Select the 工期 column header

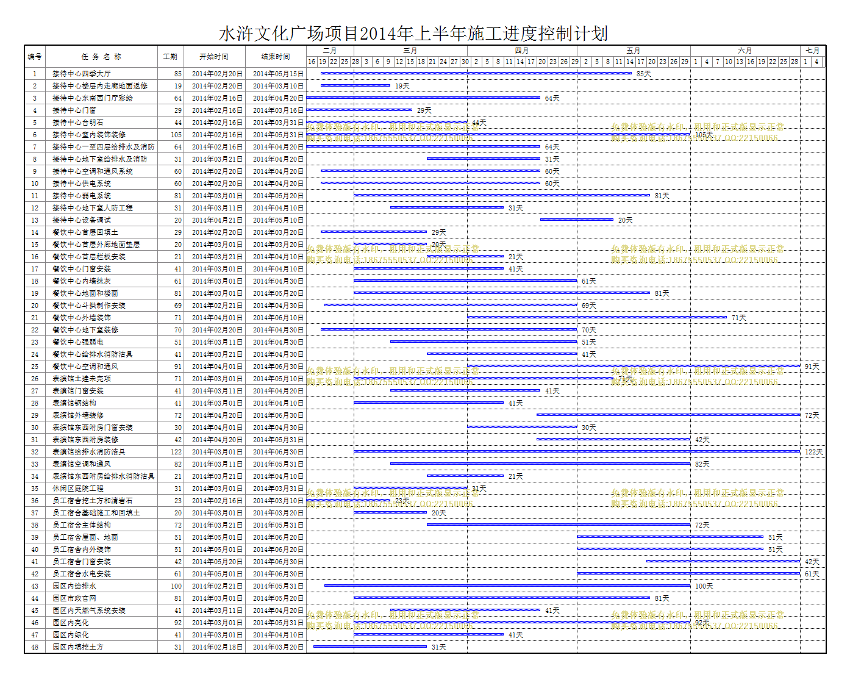click(x=170, y=56)
